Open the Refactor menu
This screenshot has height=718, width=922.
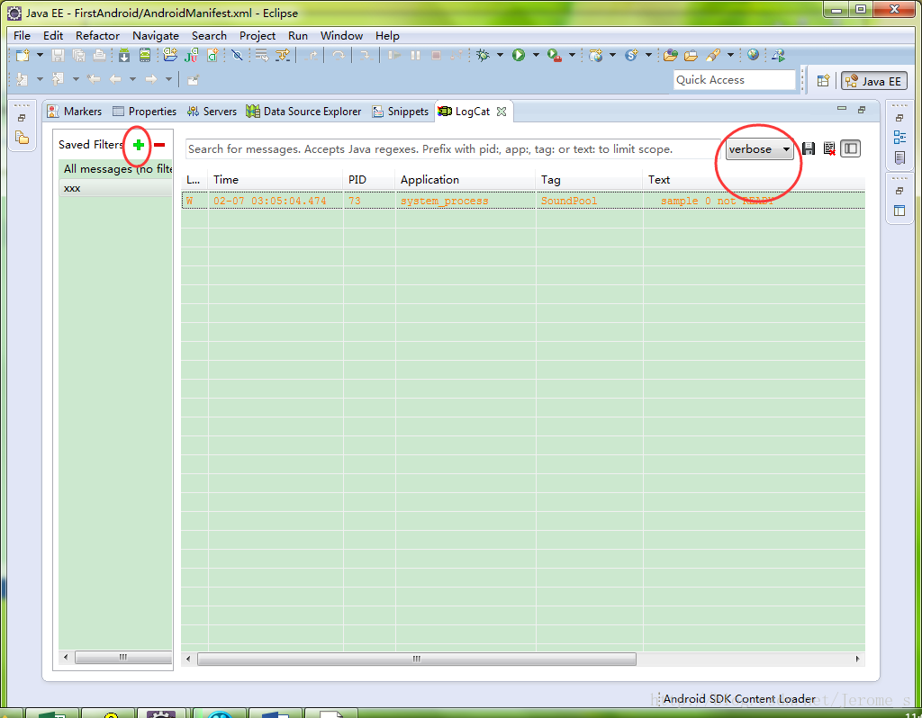pos(97,36)
